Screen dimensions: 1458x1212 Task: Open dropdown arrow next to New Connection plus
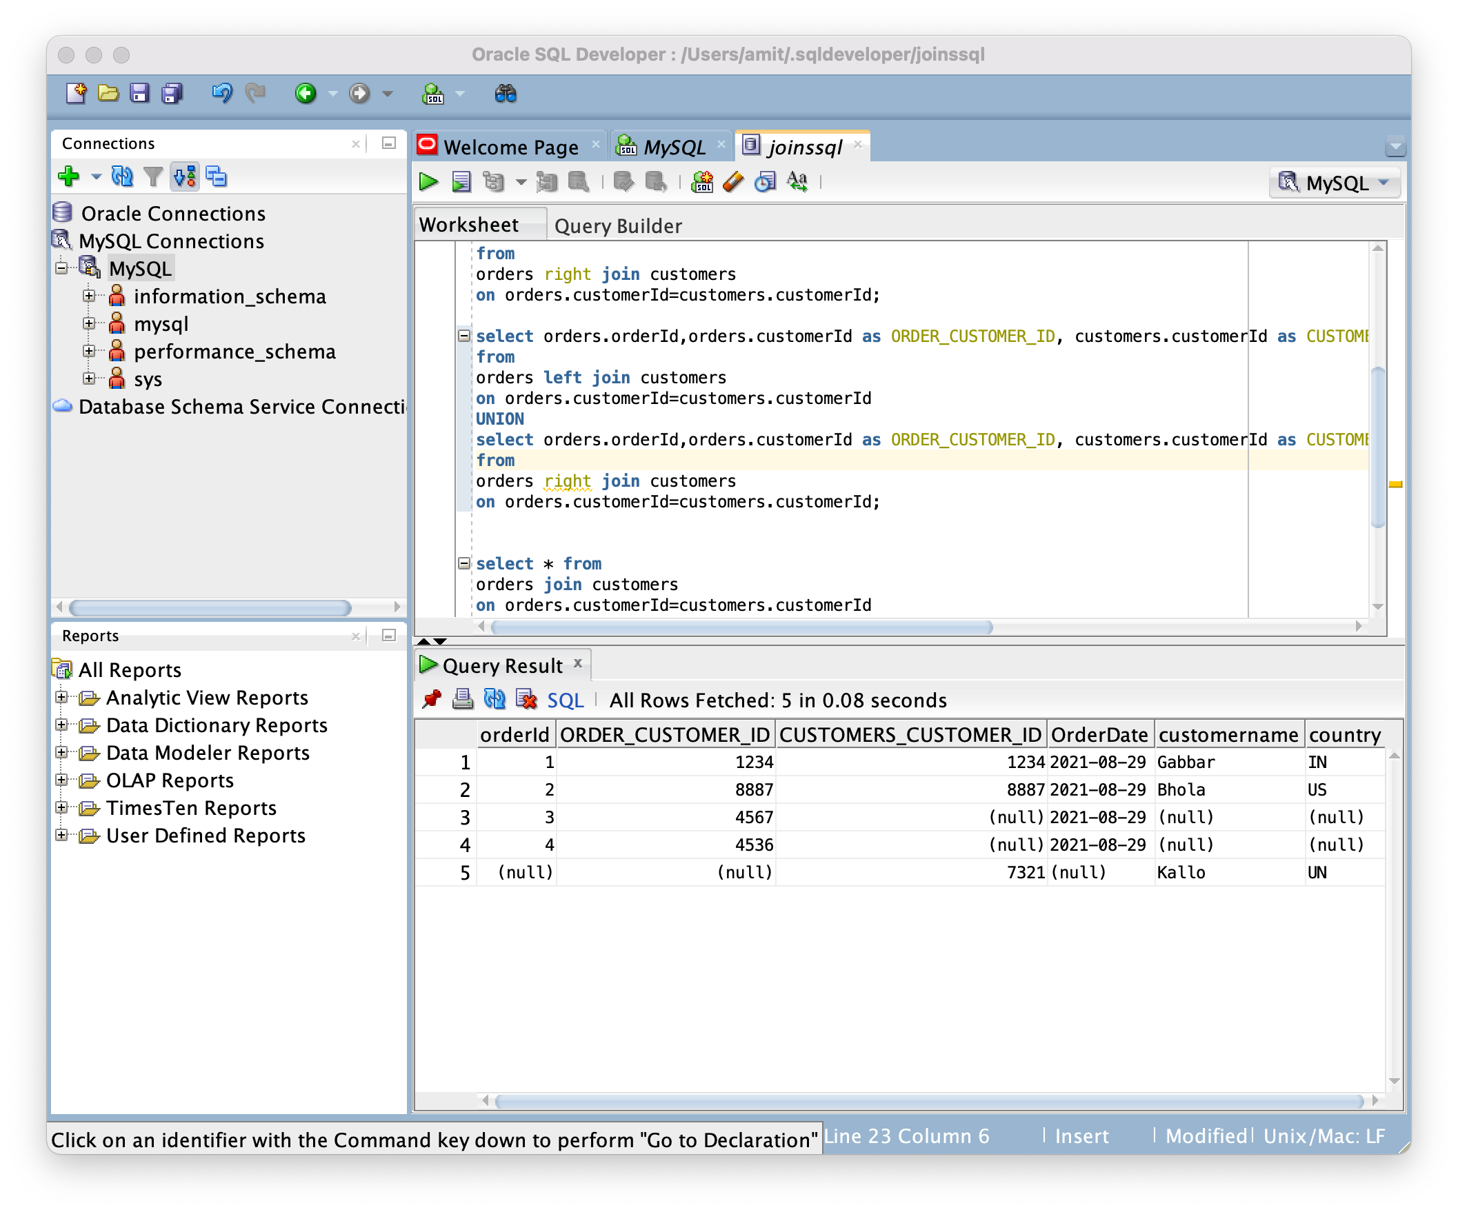(96, 178)
